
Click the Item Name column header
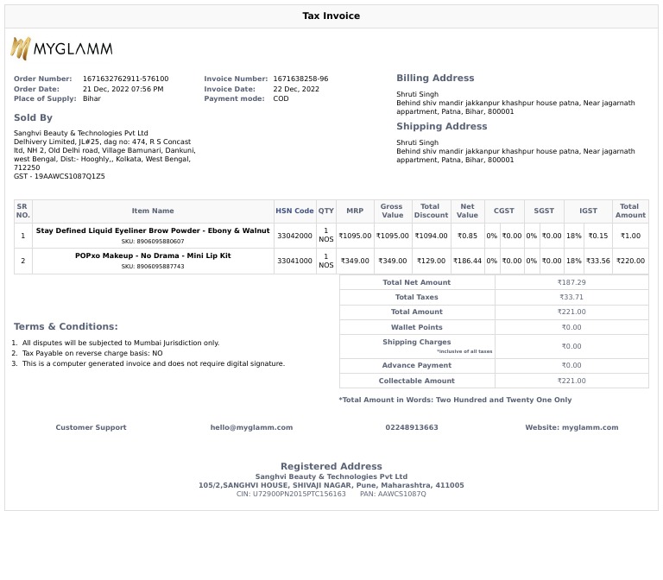153,211
